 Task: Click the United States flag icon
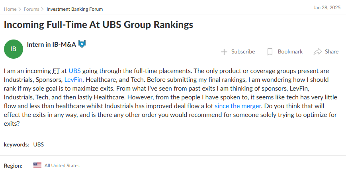37,165
